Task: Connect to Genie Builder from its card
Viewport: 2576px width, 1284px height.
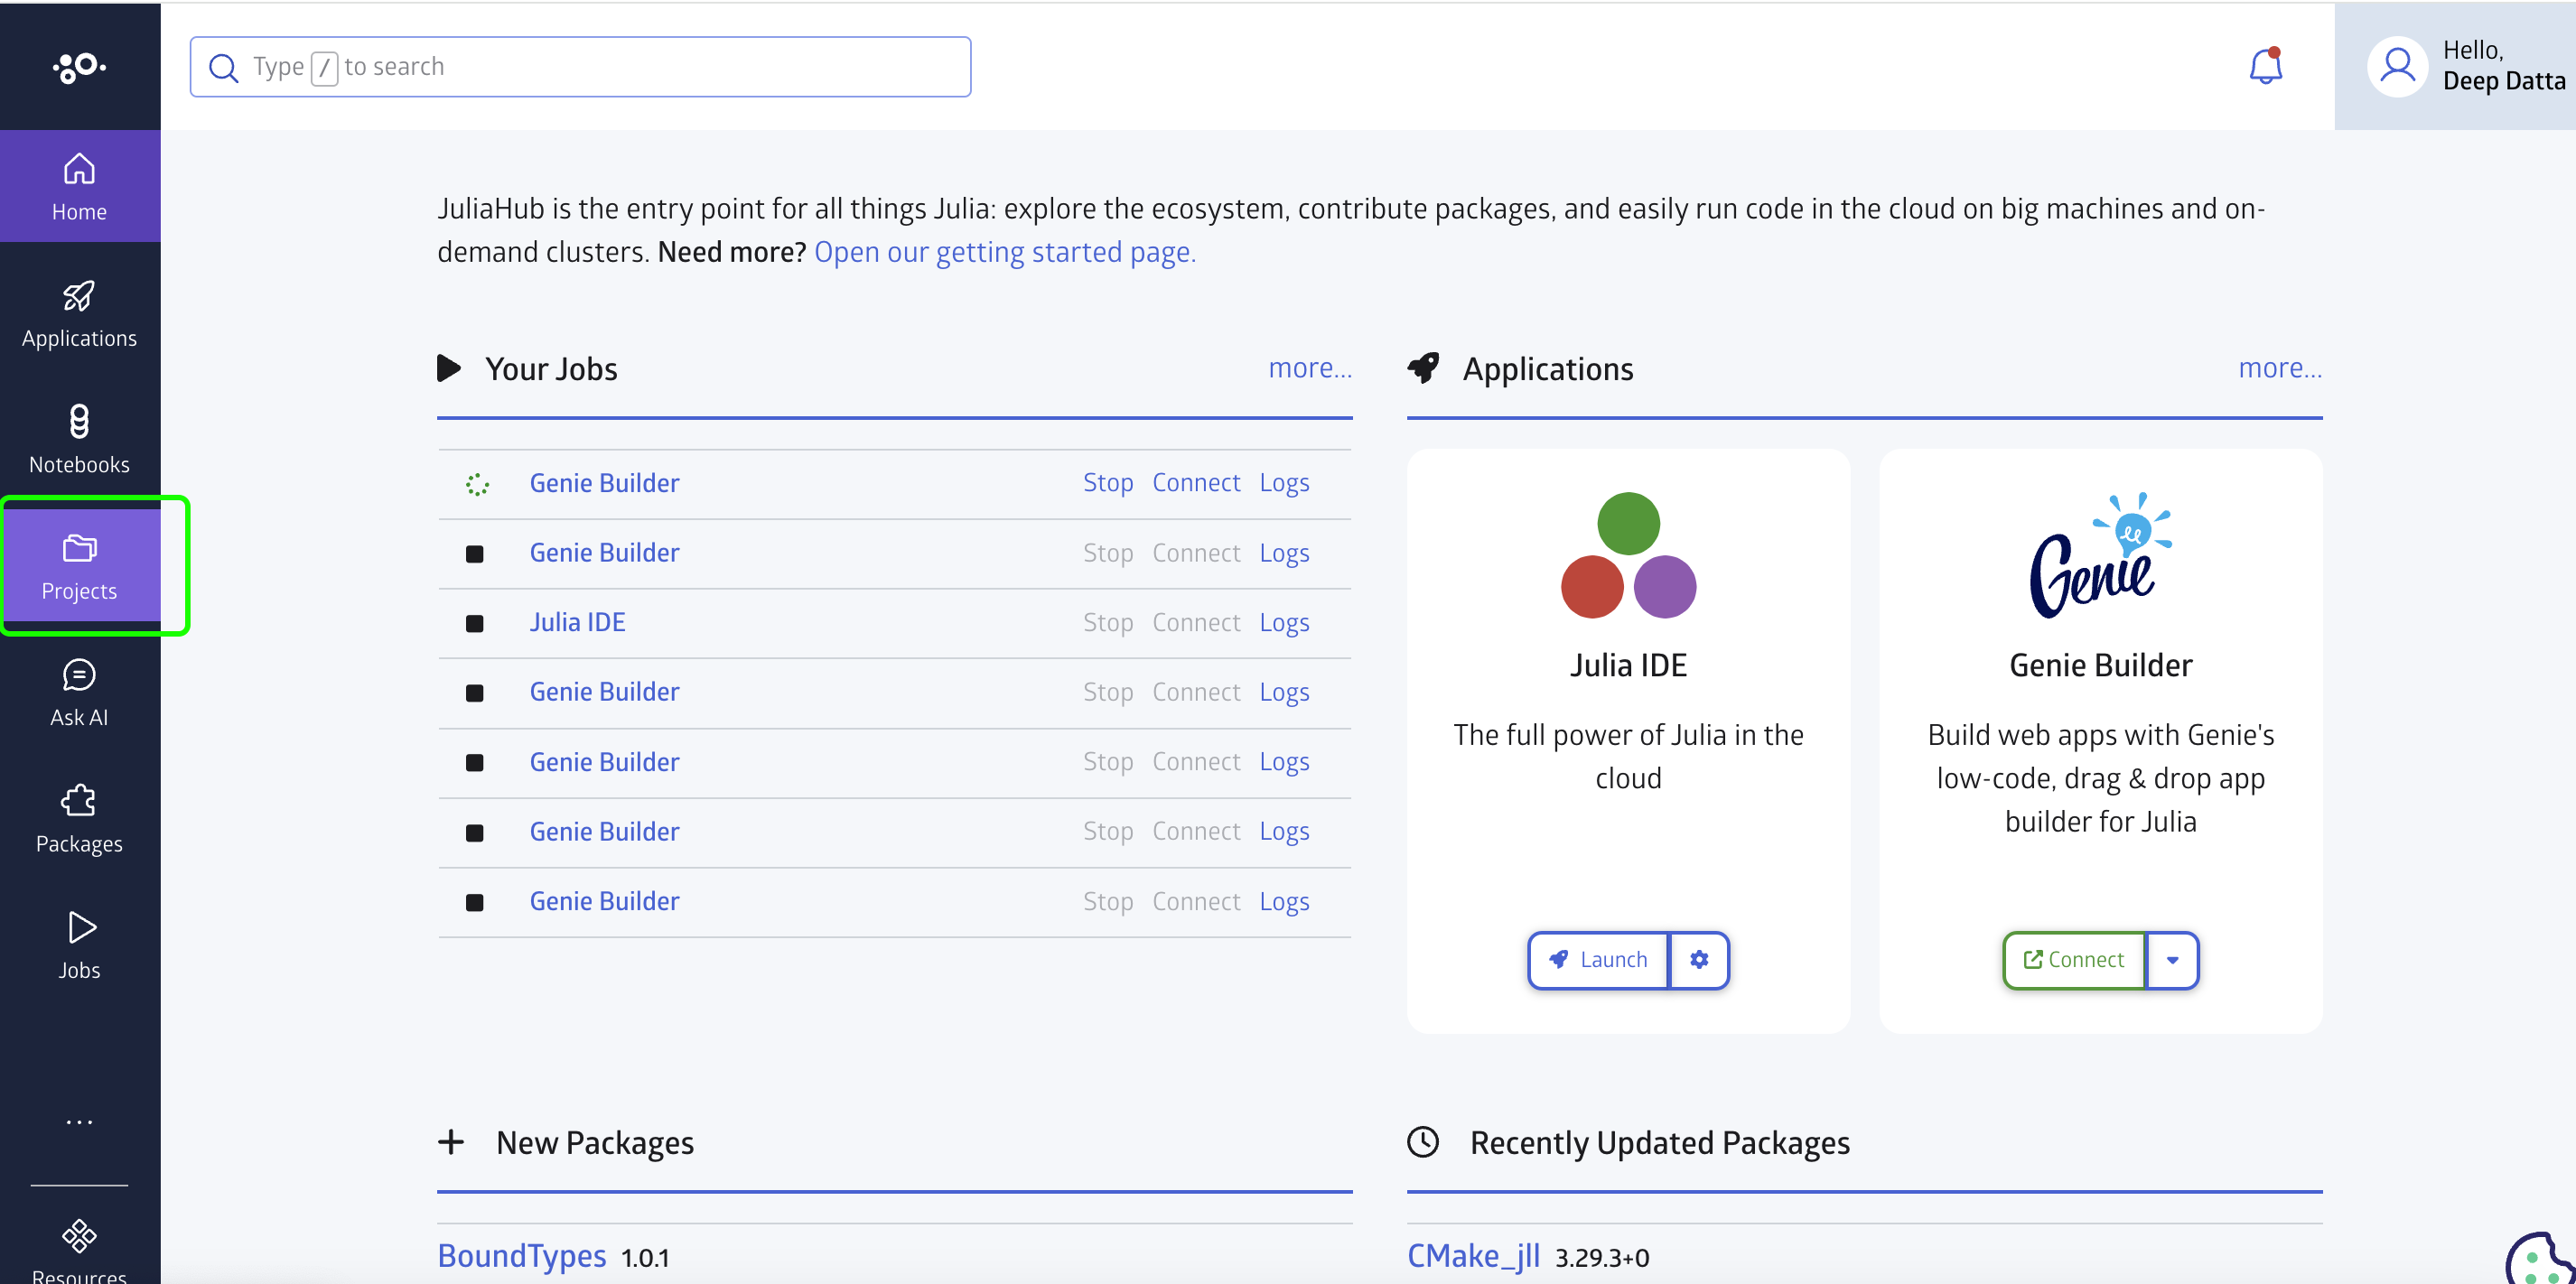Action: [x=2073, y=960]
